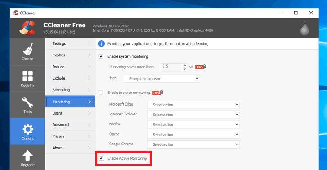327x170 pixels.
Task: Open the About options page
Action: 70,148
